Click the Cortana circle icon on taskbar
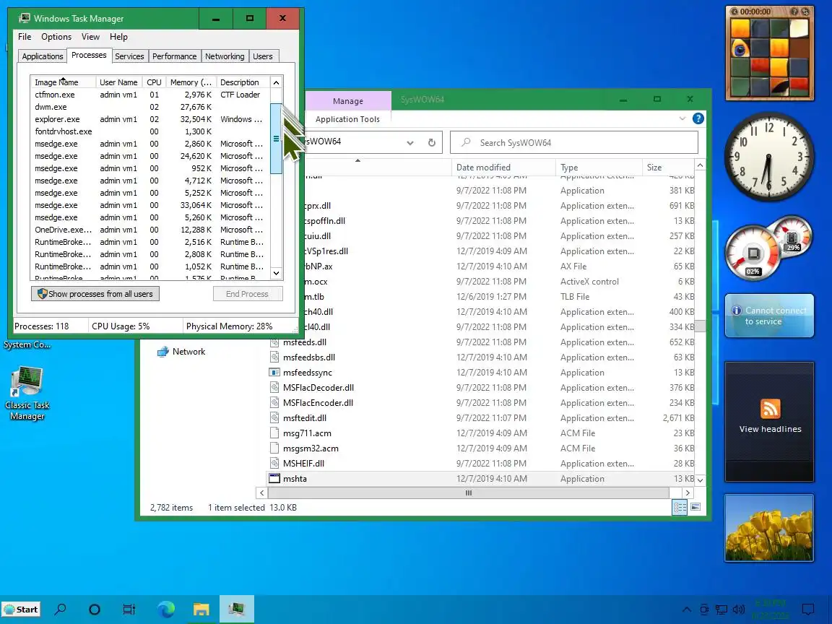This screenshot has width=832, height=624. pyautogui.click(x=95, y=609)
